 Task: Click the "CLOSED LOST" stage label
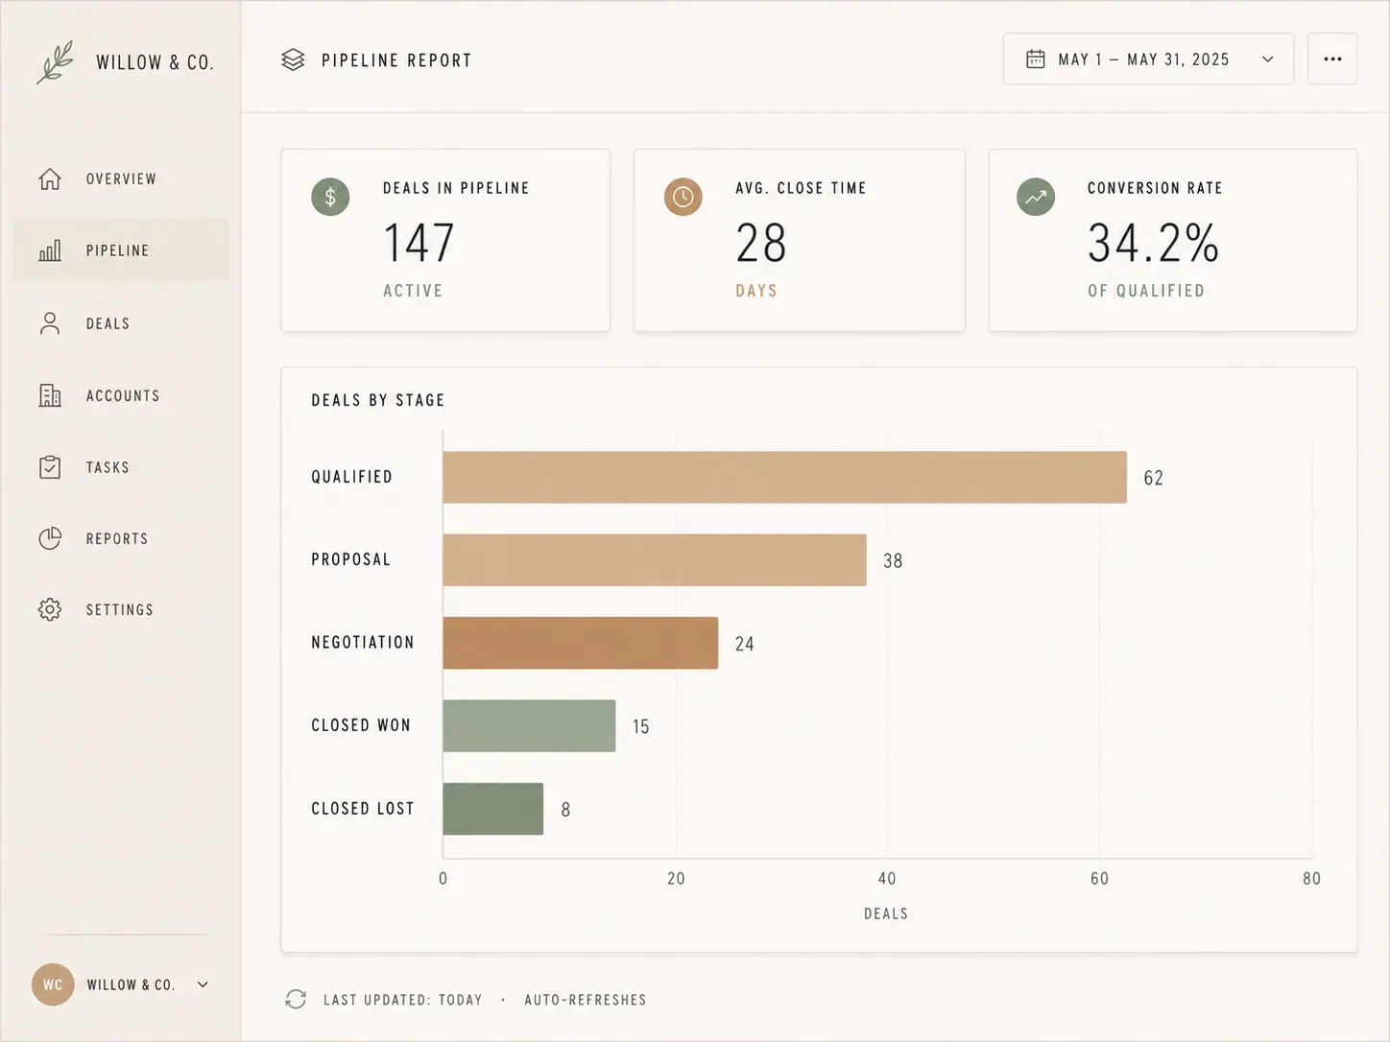(363, 809)
